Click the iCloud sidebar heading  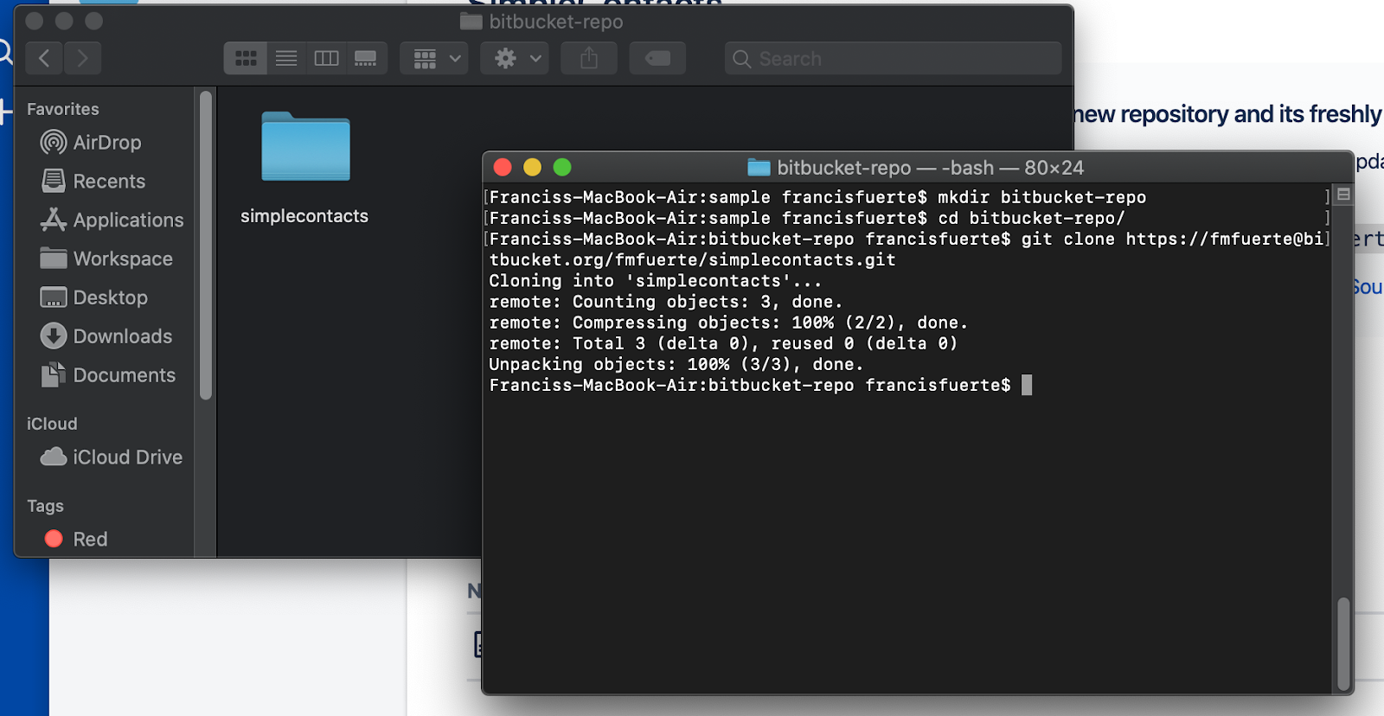click(x=52, y=424)
